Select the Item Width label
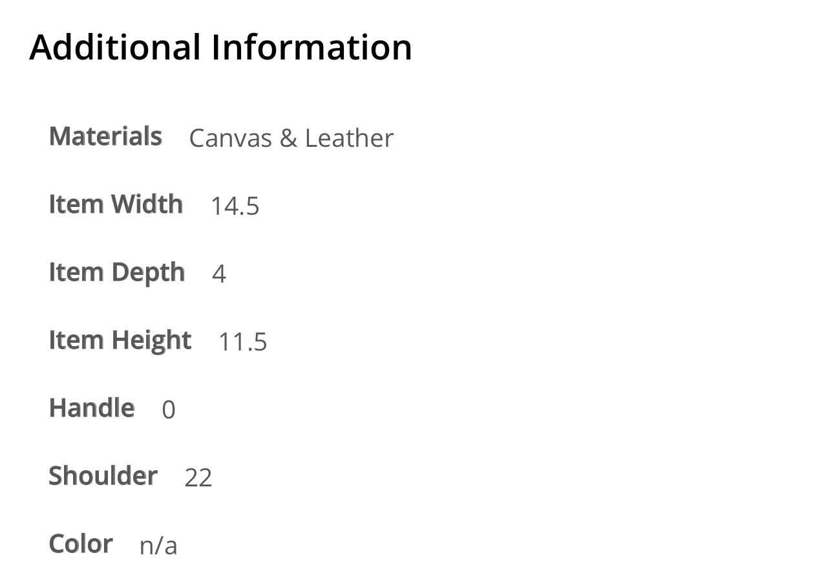Image resolution: width=824 pixels, height=575 pixels. (116, 204)
